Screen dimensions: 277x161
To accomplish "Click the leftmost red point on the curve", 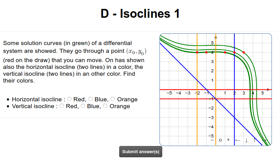I will tap(197, 52).
